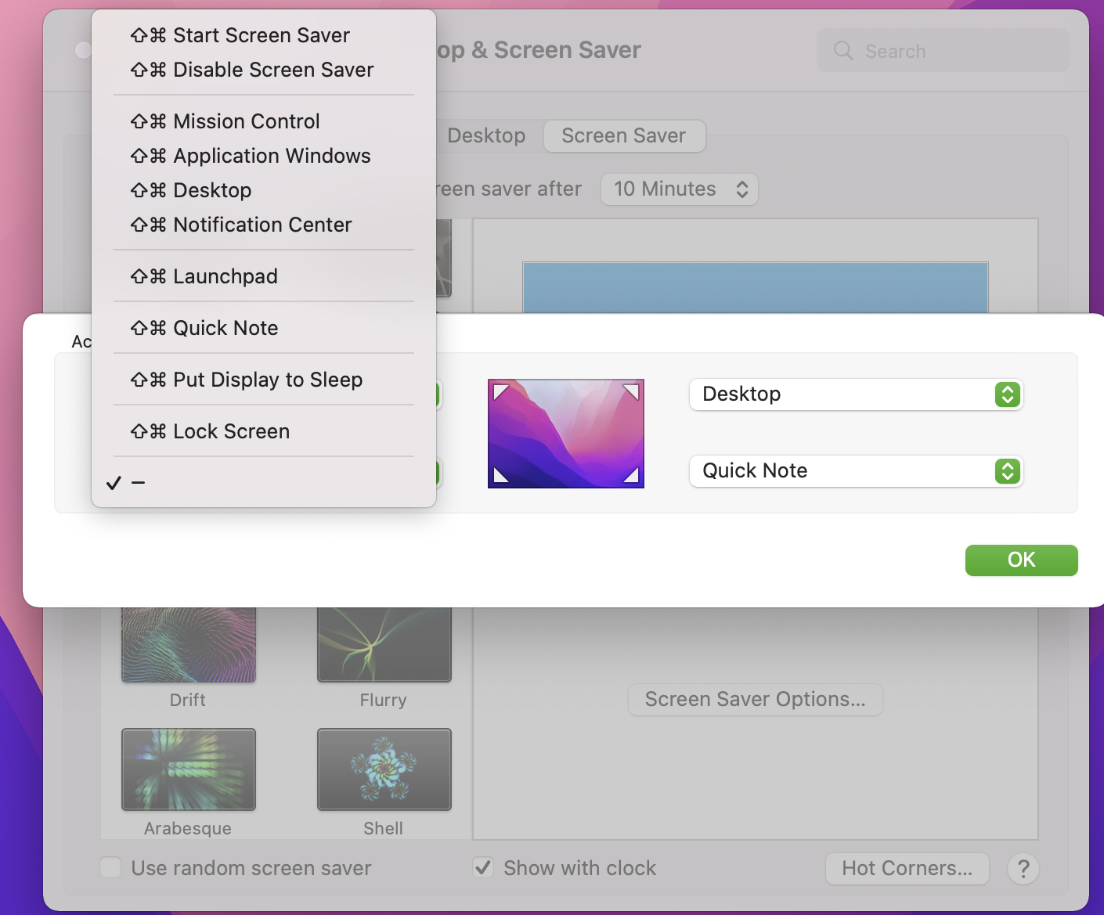Choose Start Screen Saver from the menu
Viewport: 1104px width, 915px height.
264,35
